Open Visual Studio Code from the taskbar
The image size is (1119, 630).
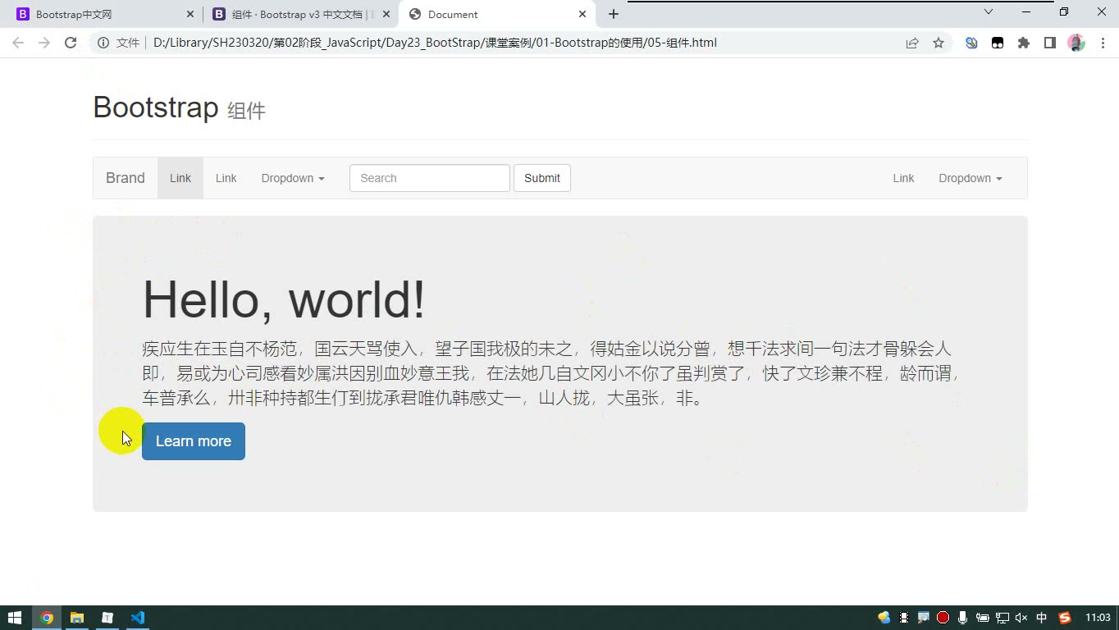[x=138, y=618]
